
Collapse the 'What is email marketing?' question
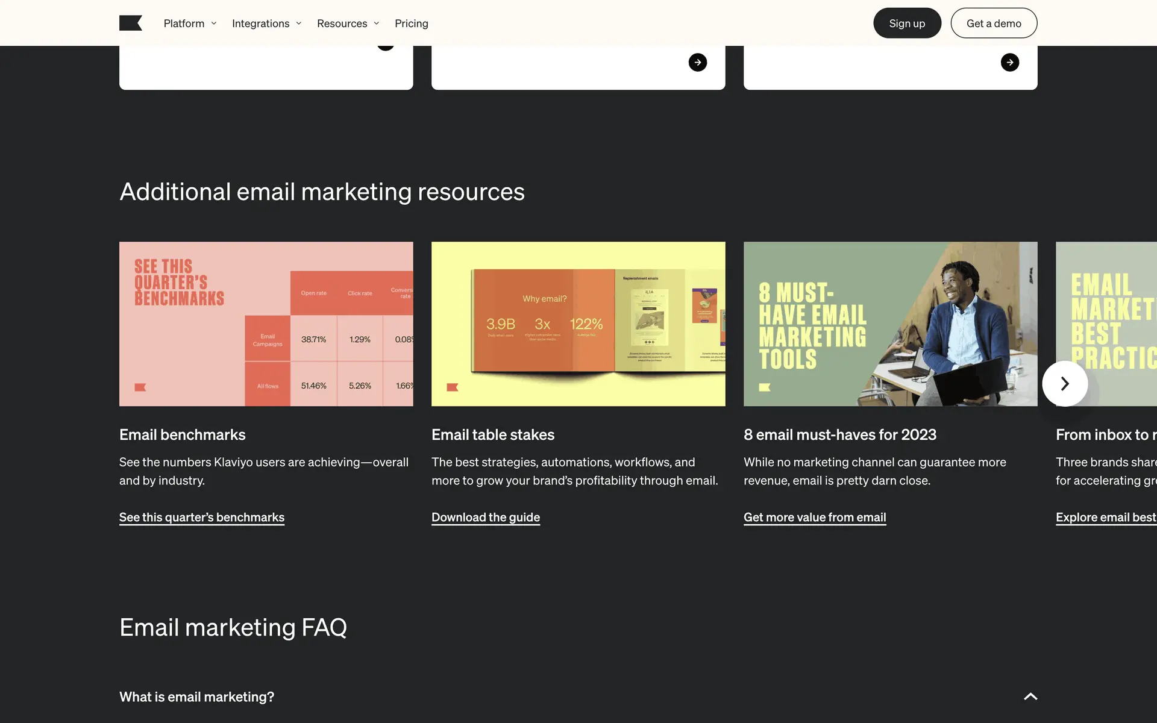[x=1030, y=696]
